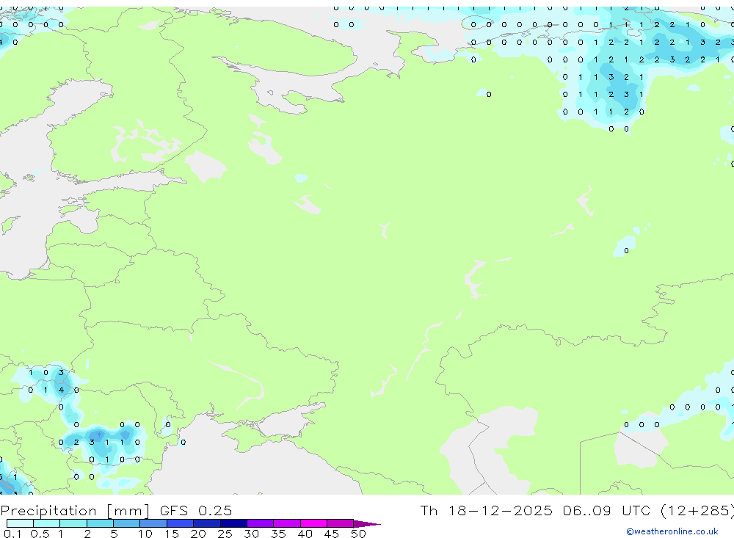This screenshot has width=734, height=538.
Task: Click the 25–30 mm navy legend swatch
Action: (x=233, y=523)
